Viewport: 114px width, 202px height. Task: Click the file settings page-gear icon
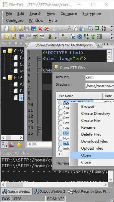tap(73, 37)
